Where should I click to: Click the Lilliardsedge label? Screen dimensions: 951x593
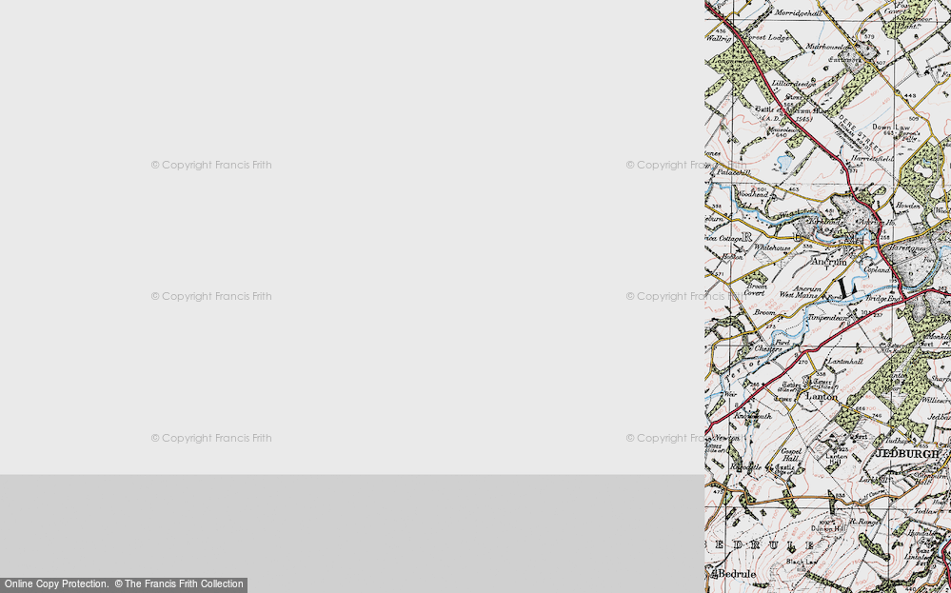[794, 84]
